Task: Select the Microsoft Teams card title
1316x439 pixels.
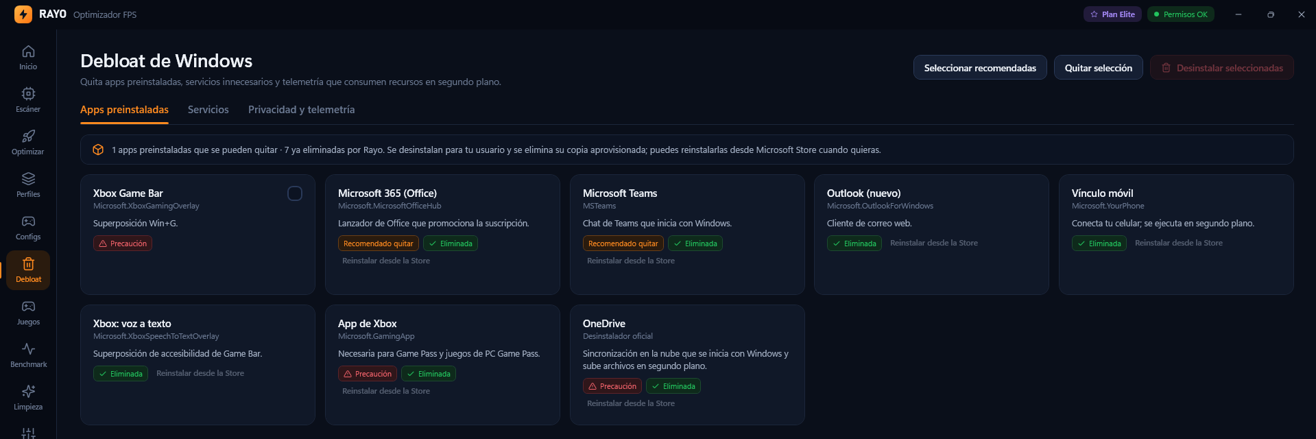Action: tap(620, 193)
